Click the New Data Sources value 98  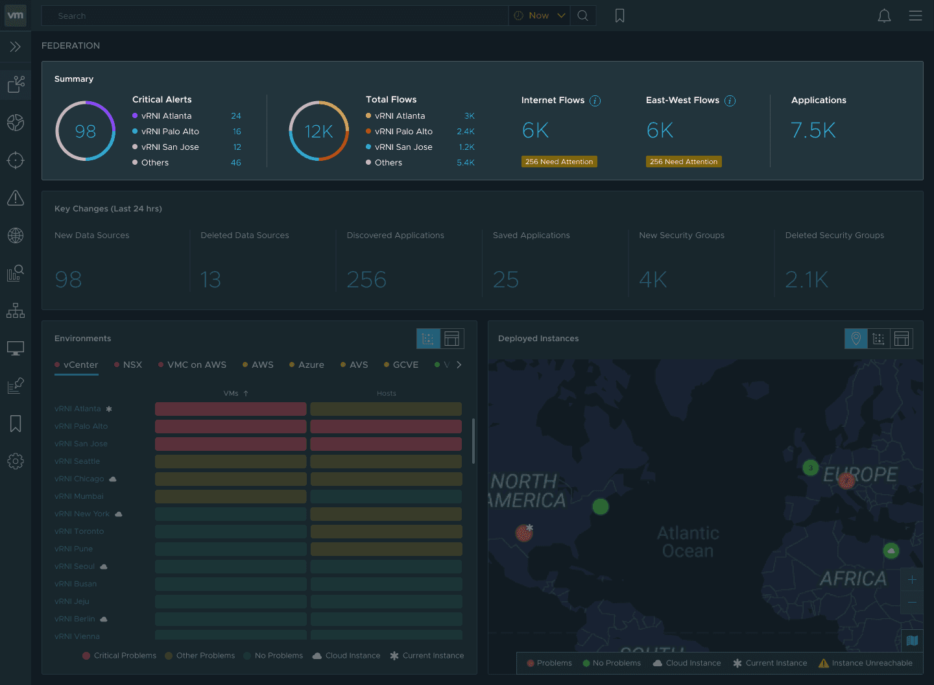[x=68, y=280]
